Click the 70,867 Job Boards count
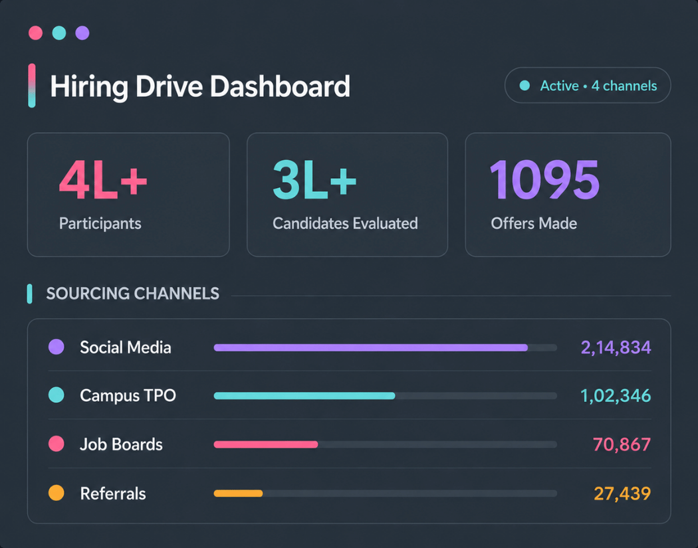The height and width of the screenshot is (548, 698). (622, 444)
